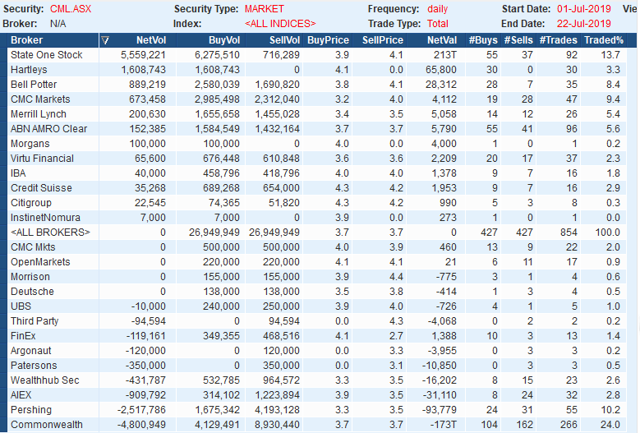This screenshot has height=433, width=640.
Task: Click the 22-Jul-2019 end date
Action: coord(583,24)
